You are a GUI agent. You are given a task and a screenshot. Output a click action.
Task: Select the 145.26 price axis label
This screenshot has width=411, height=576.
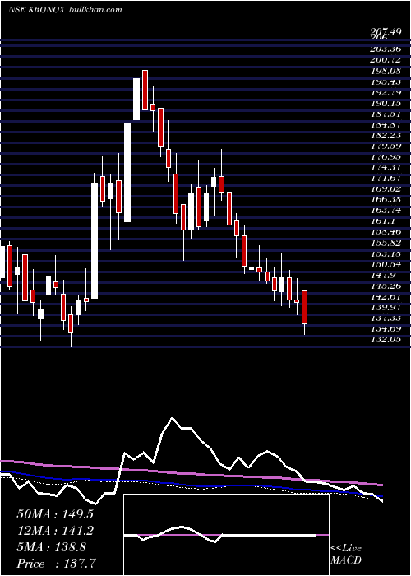click(x=386, y=286)
